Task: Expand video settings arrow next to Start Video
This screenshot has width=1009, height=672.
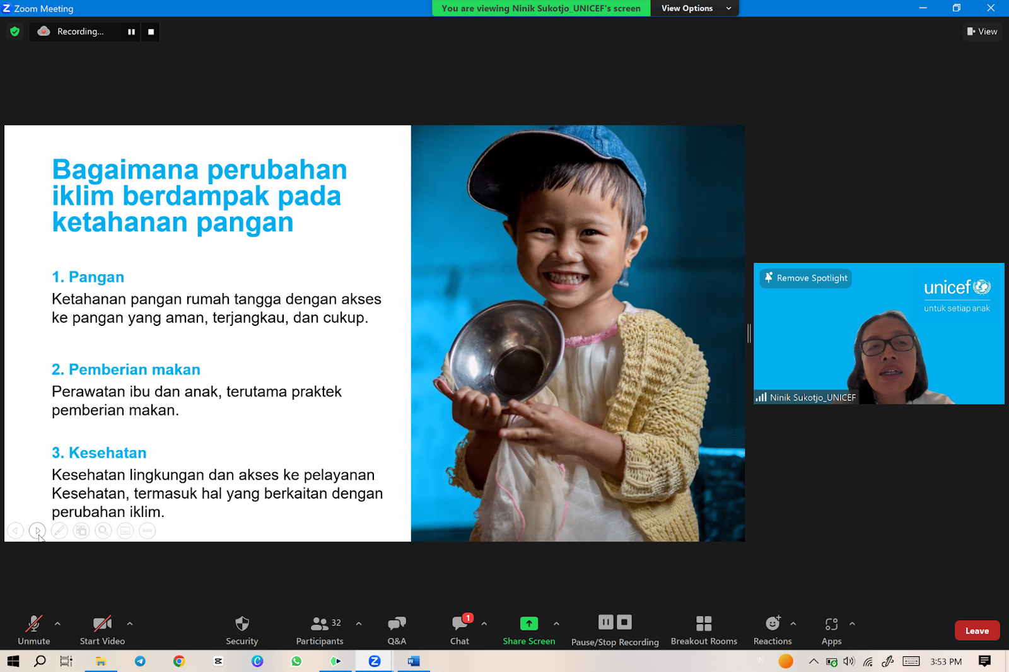Action: (x=129, y=623)
